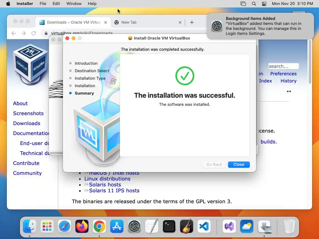Launch GarageBand from the Dock
The width and height of the screenshot is (319, 239).
(x=187, y=226)
